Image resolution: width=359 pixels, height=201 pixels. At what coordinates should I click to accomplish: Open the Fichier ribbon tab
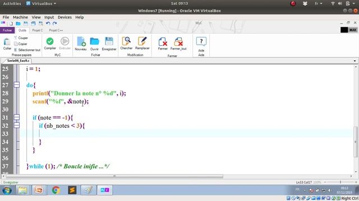7,30
